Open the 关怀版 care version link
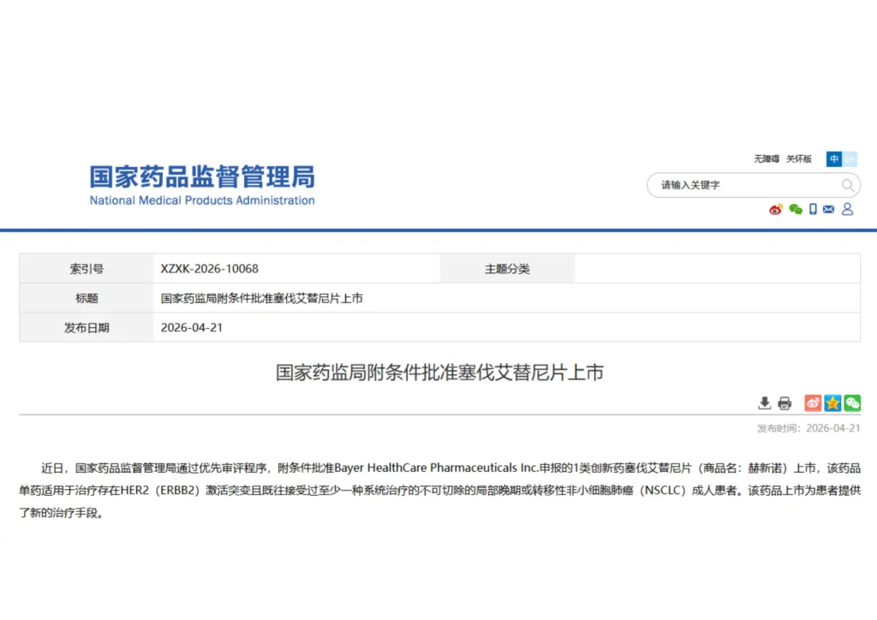 (799, 158)
